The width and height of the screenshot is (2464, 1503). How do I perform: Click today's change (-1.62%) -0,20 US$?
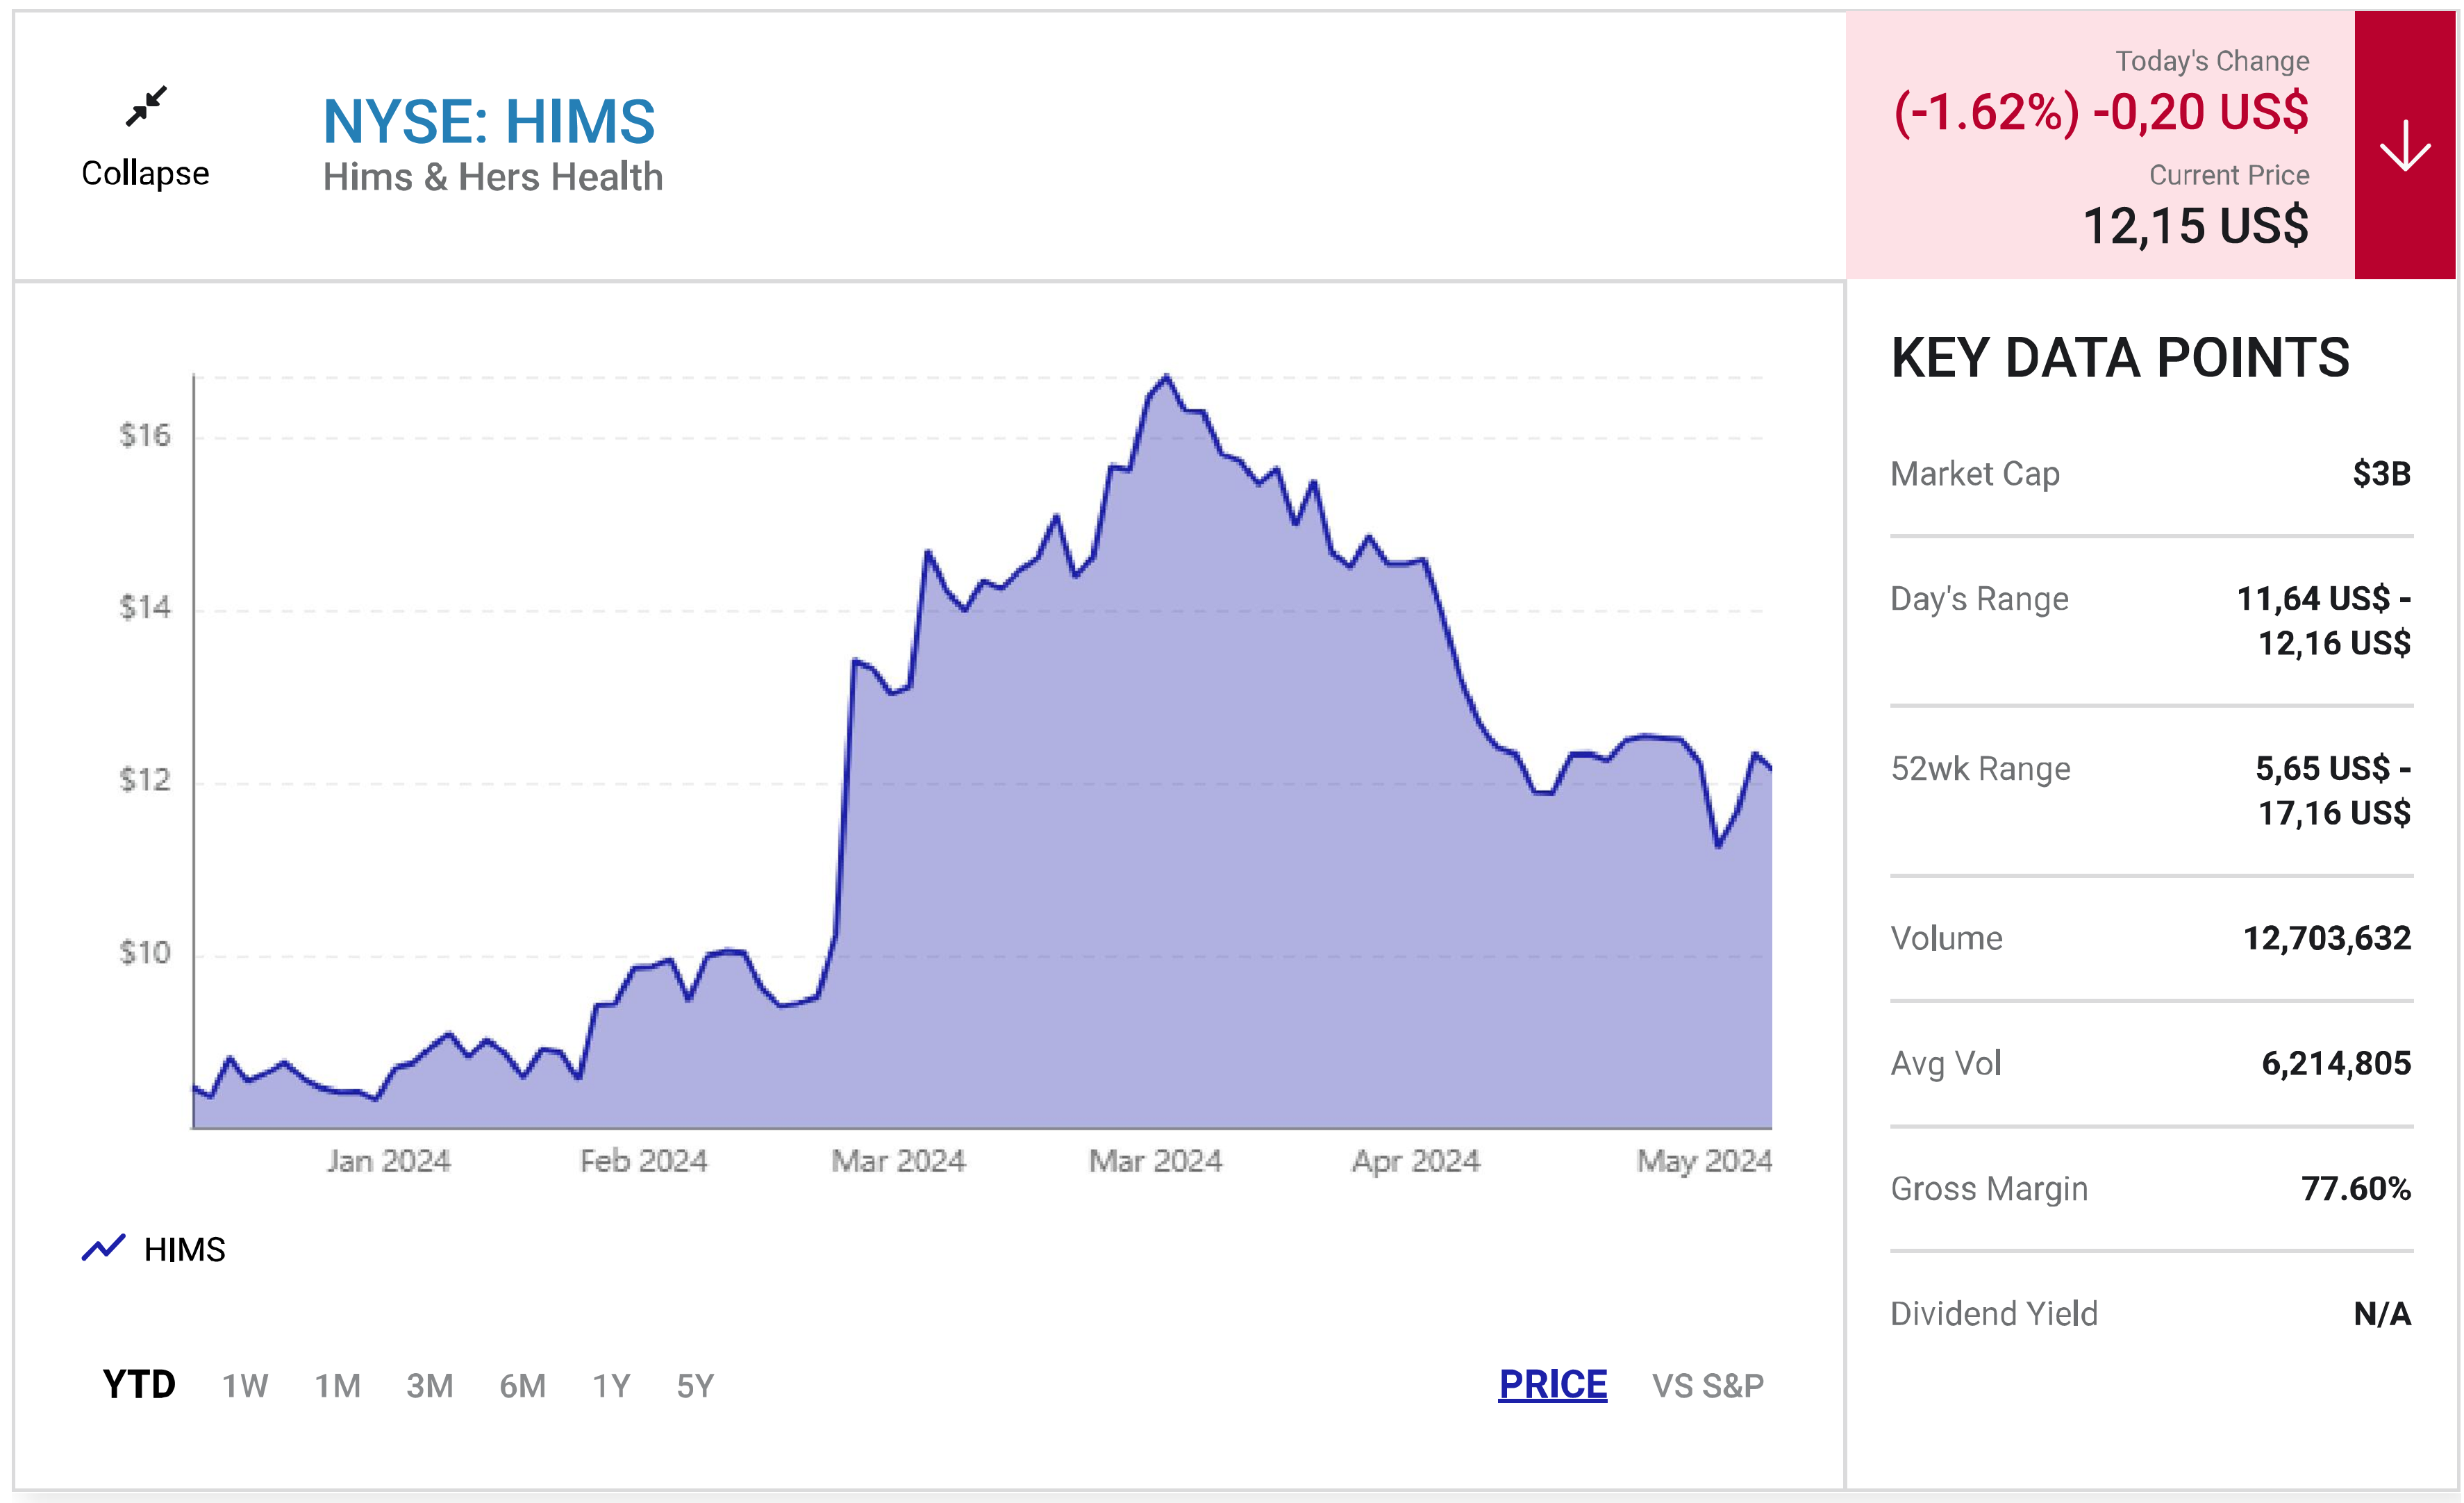pyautogui.click(x=2101, y=111)
